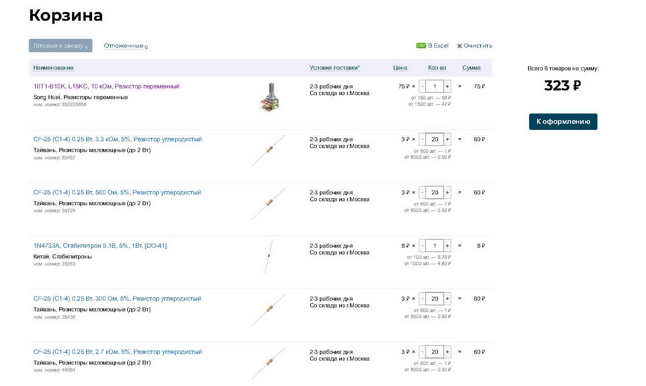Click the X icon next to Очистить
This screenshot has width=646, height=386.
pos(459,46)
